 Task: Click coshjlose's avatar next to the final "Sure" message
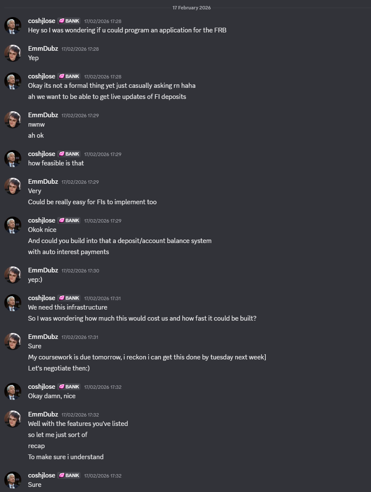click(13, 480)
